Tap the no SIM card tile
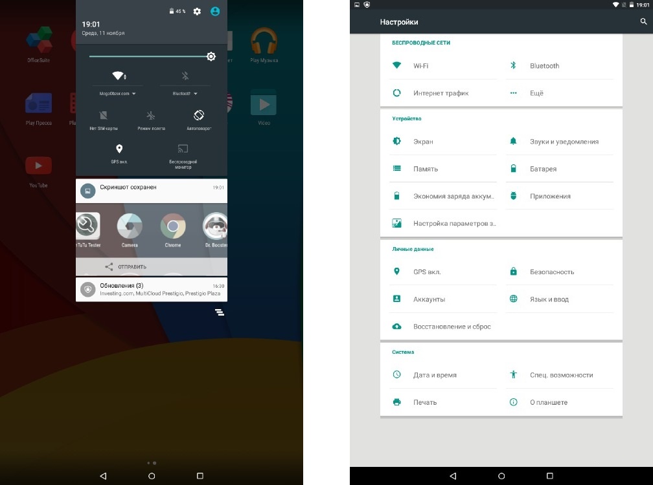The image size is (653, 485). coord(103,120)
